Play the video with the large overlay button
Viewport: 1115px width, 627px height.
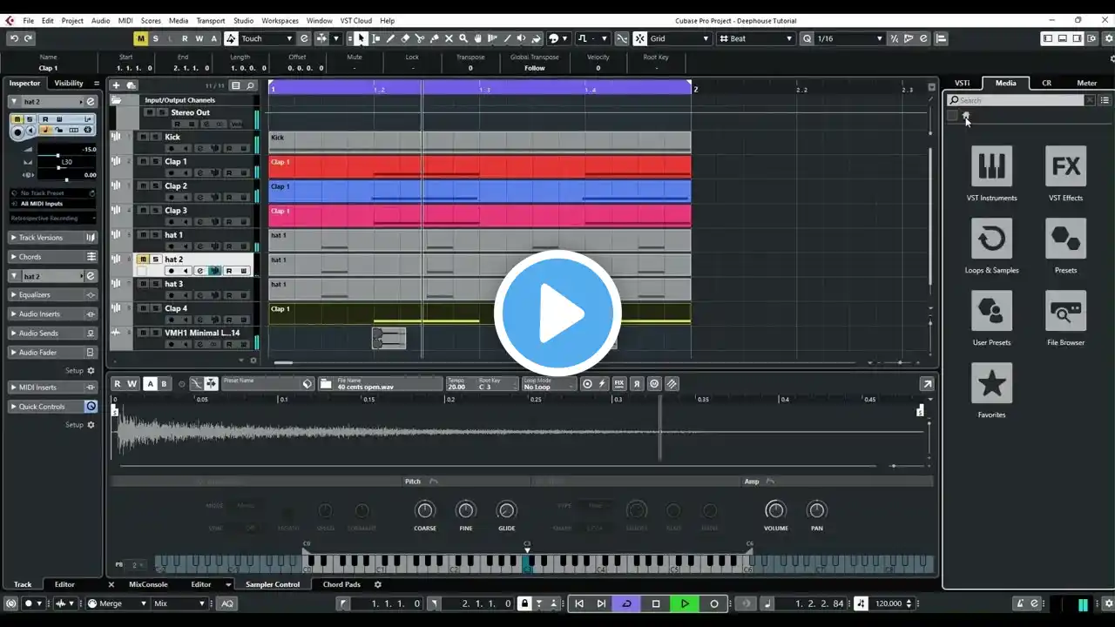click(557, 313)
